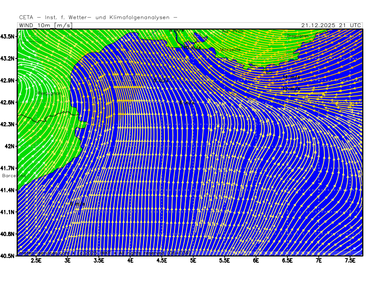Click the Marseille city label
The height and width of the screenshot is (285, 380).
point(230,49)
